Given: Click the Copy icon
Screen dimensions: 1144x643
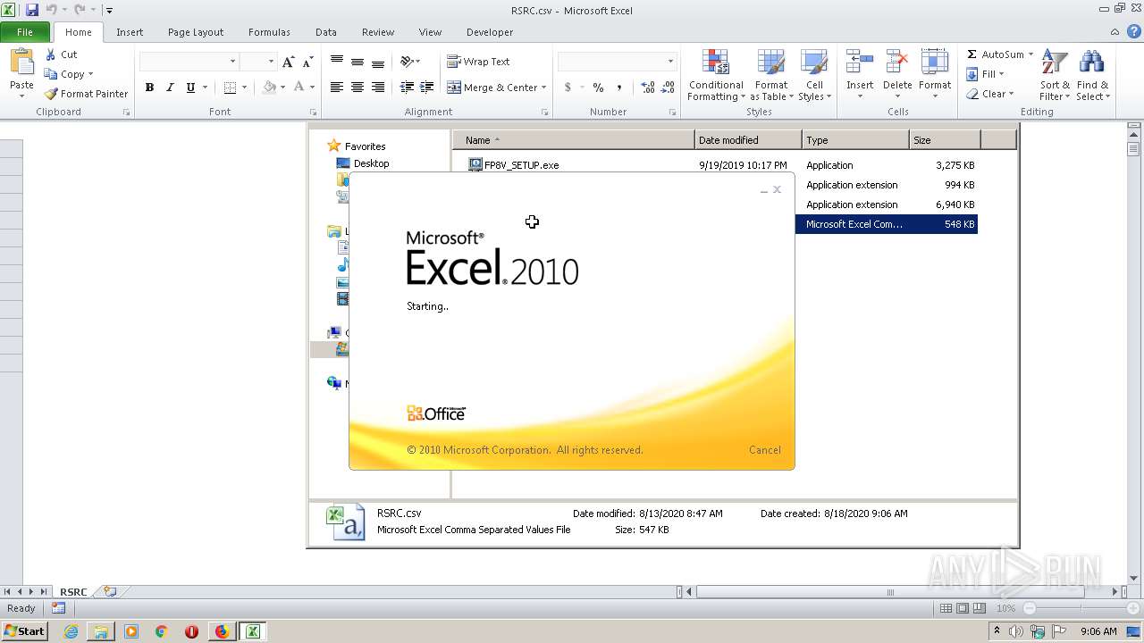Looking at the screenshot, I should click(x=51, y=74).
